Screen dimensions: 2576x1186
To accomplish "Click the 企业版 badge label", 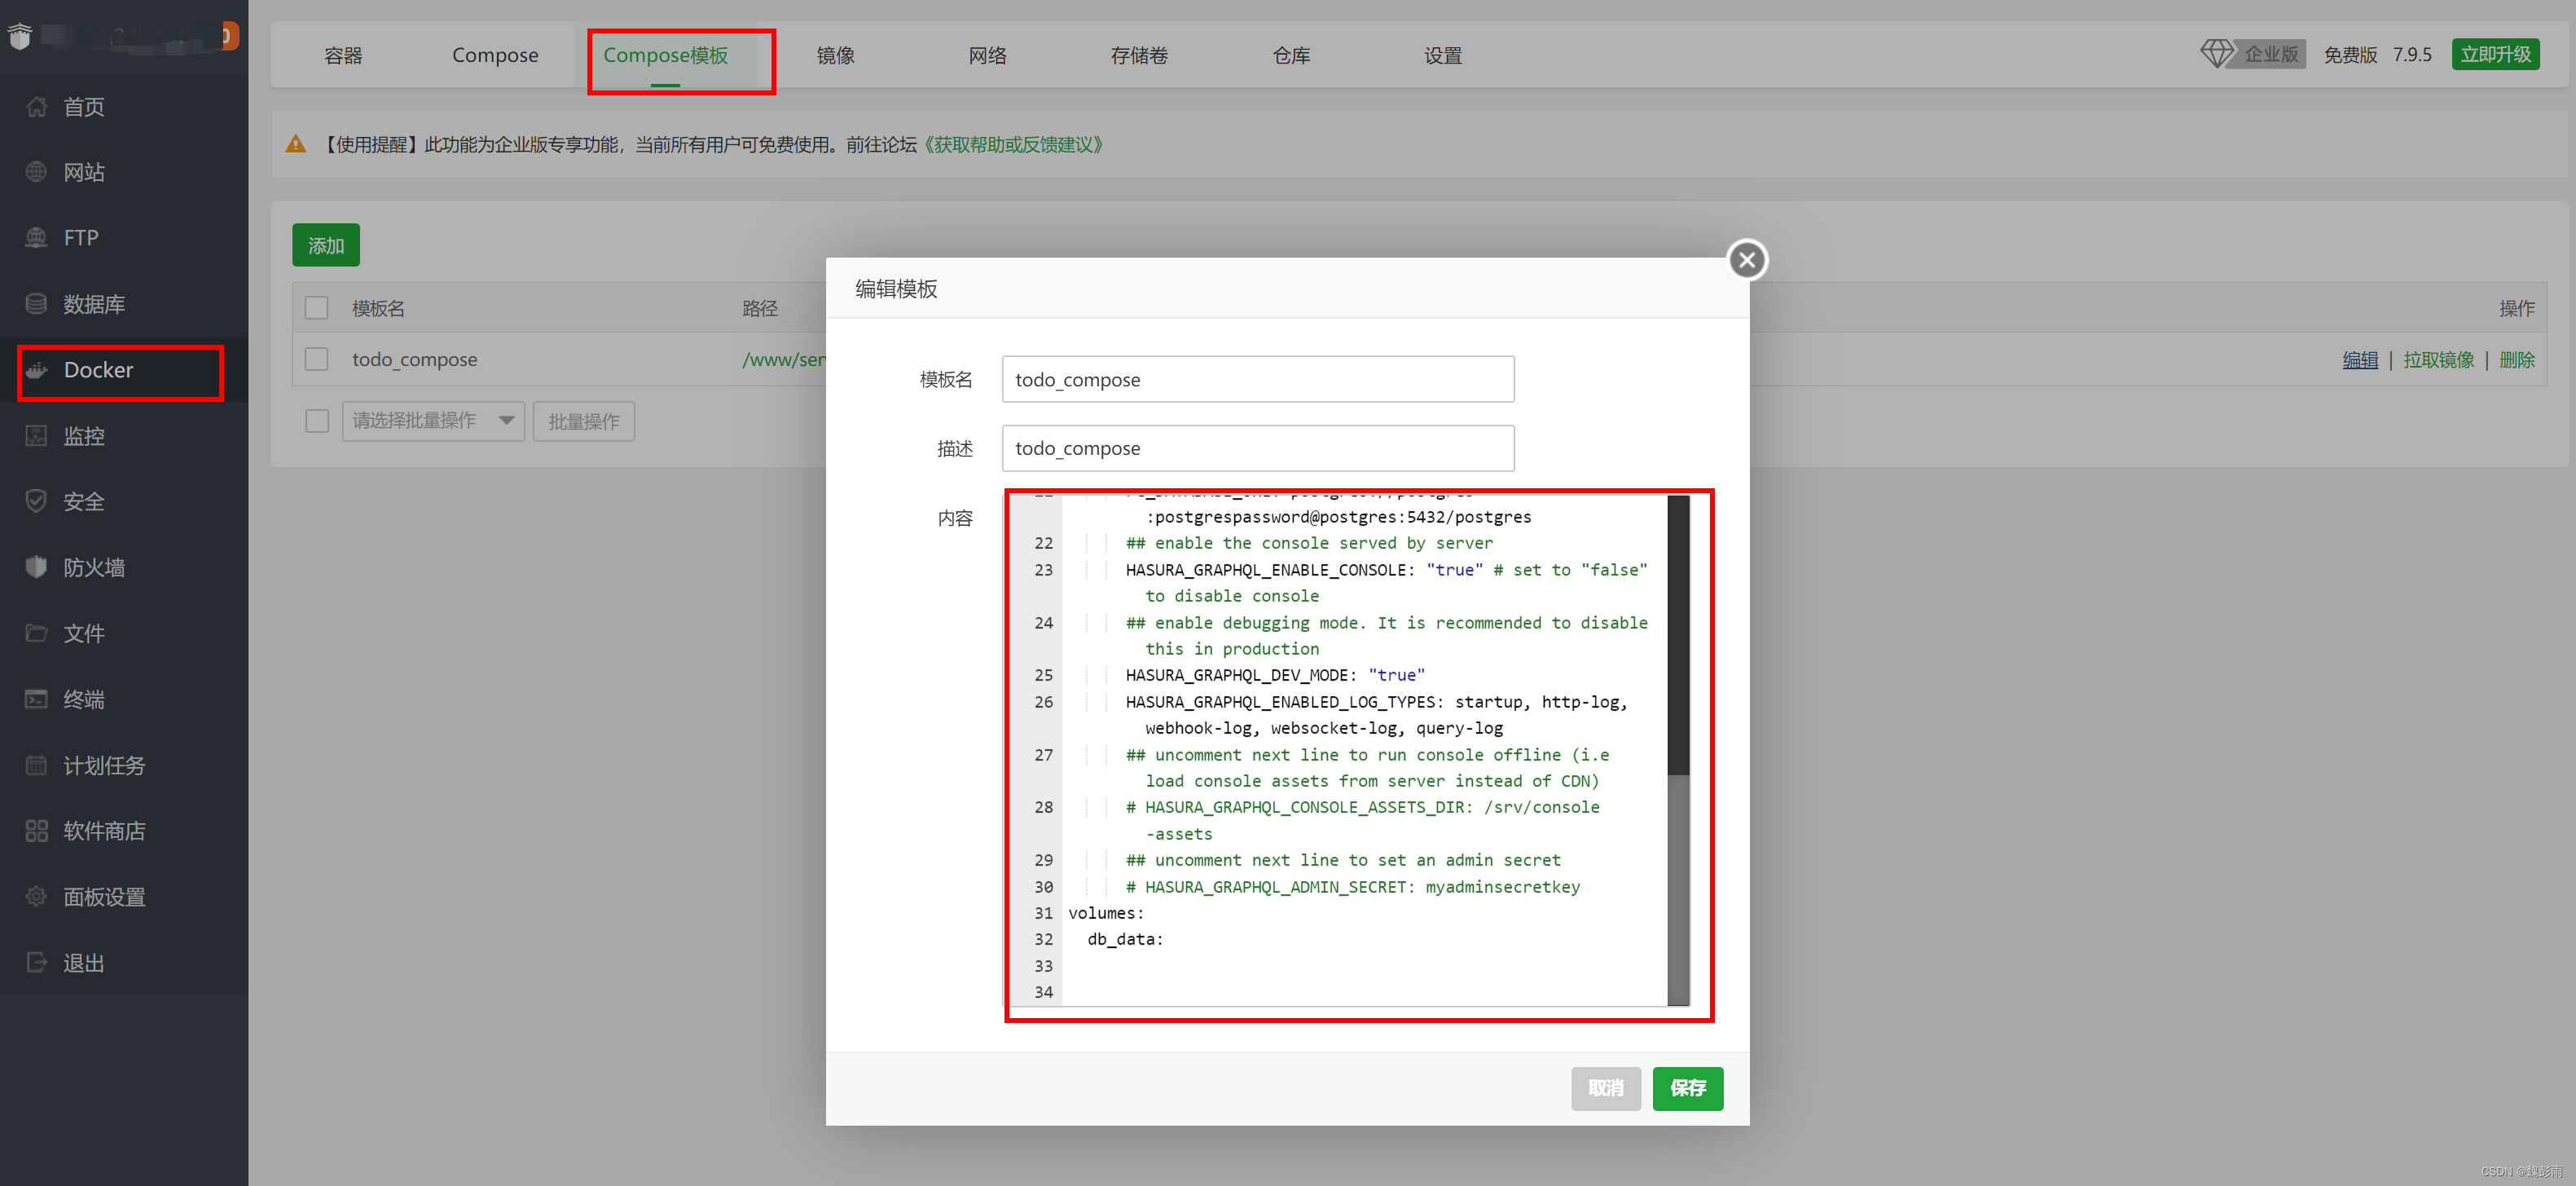I will point(2271,54).
